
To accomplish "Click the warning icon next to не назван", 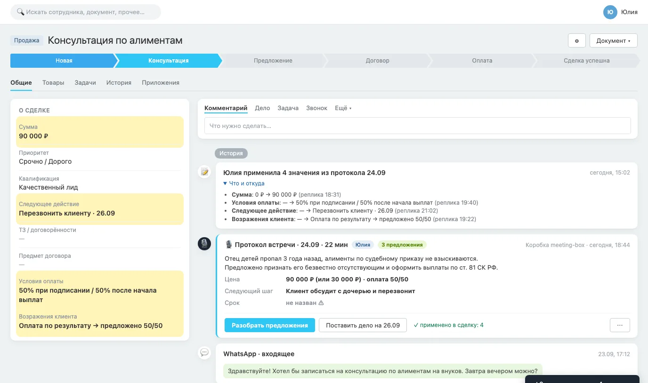I will (x=321, y=303).
